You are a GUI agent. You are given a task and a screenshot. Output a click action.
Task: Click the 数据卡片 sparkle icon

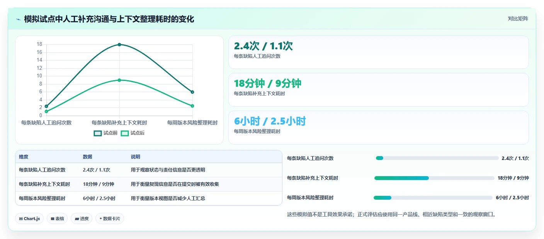[x=101, y=219]
